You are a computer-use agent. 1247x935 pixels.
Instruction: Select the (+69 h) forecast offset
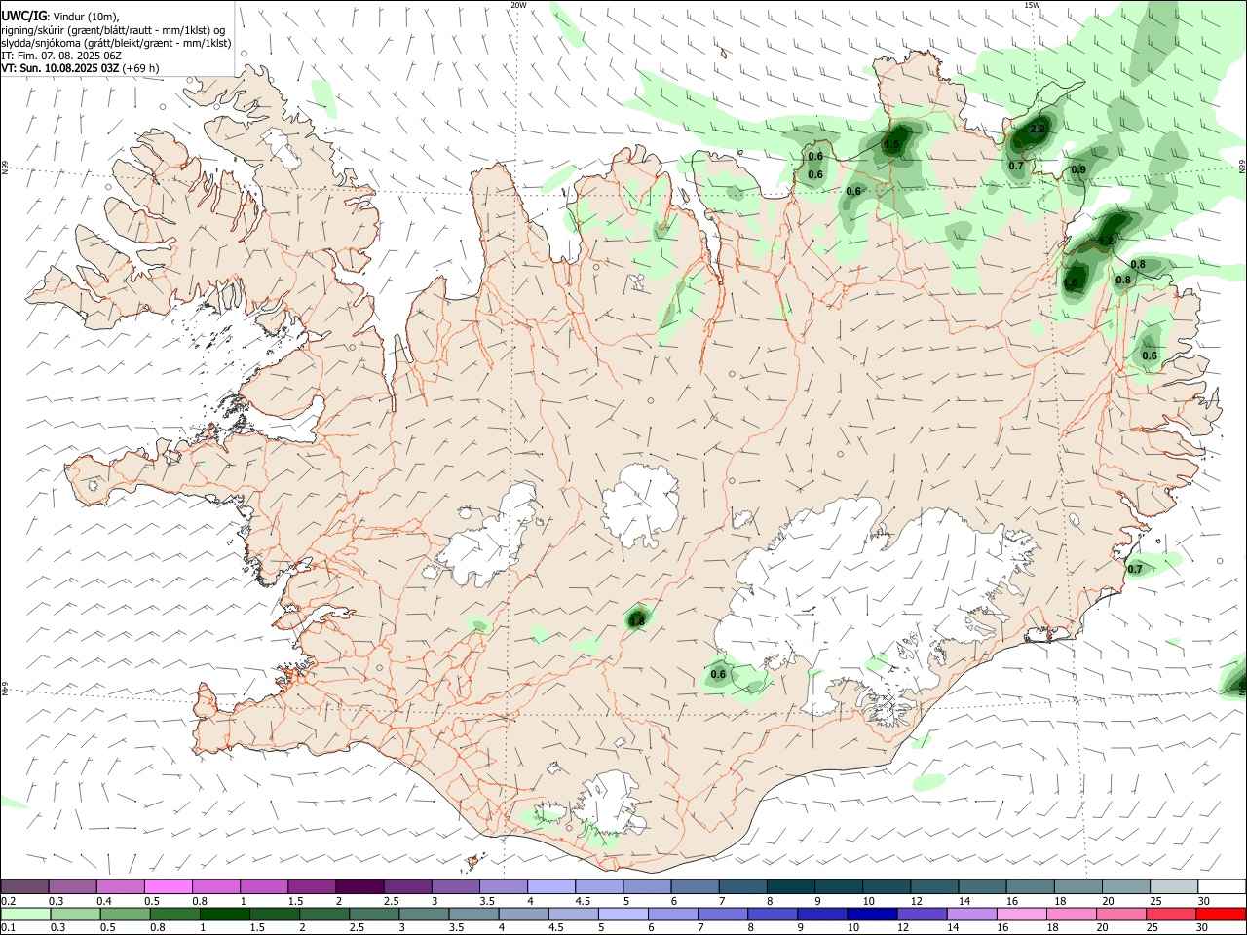click(x=141, y=68)
